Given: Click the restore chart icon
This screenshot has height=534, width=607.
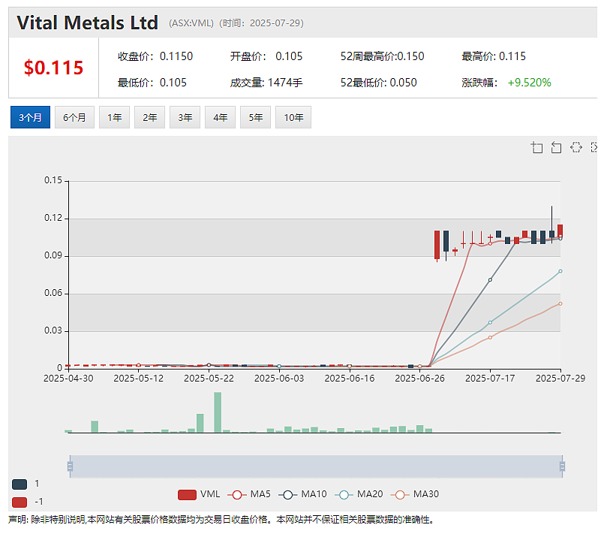Looking at the screenshot, I should 576,147.
